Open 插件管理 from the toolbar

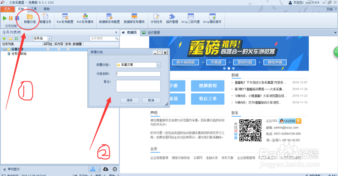[172, 19]
